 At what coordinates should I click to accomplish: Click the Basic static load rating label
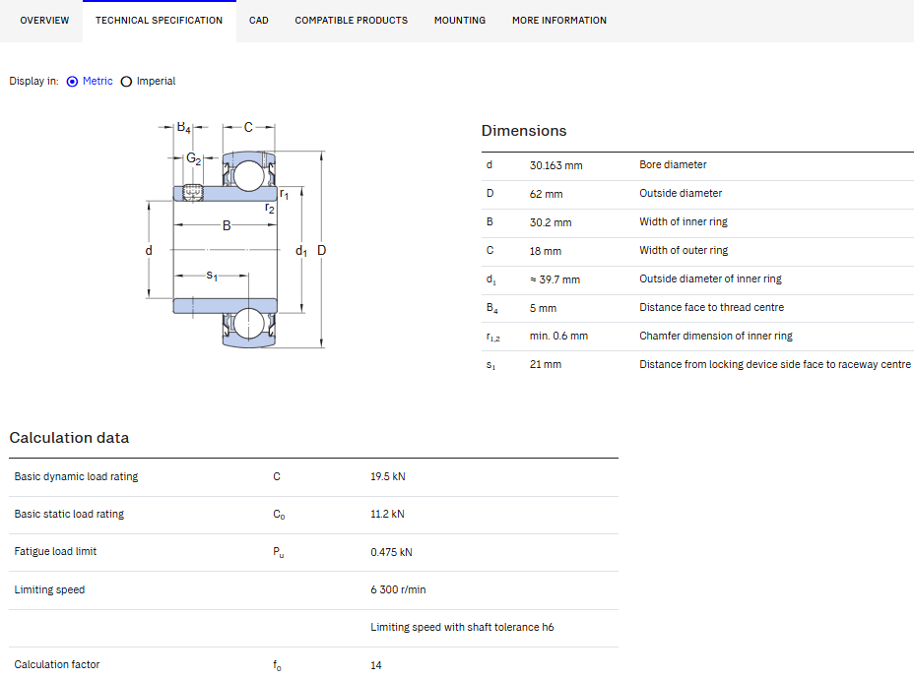point(69,515)
